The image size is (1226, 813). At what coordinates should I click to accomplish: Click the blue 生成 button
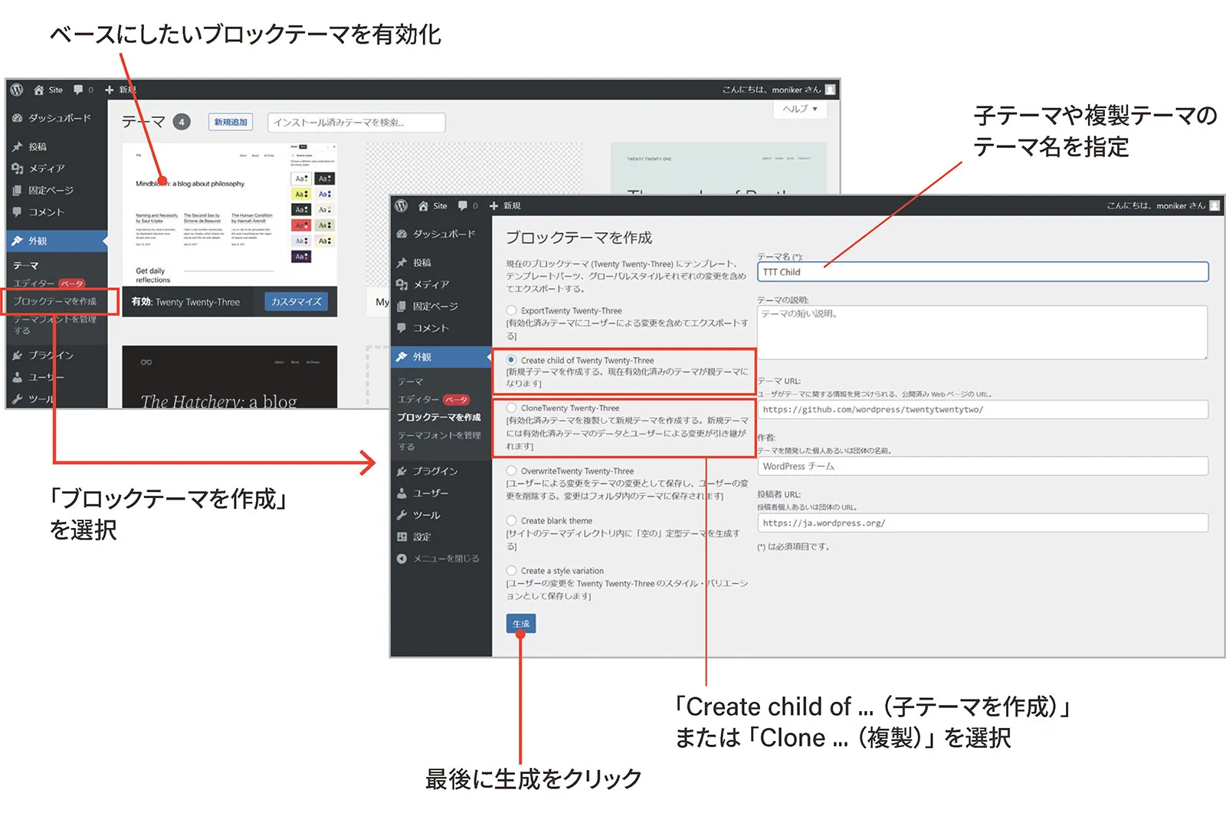(521, 624)
